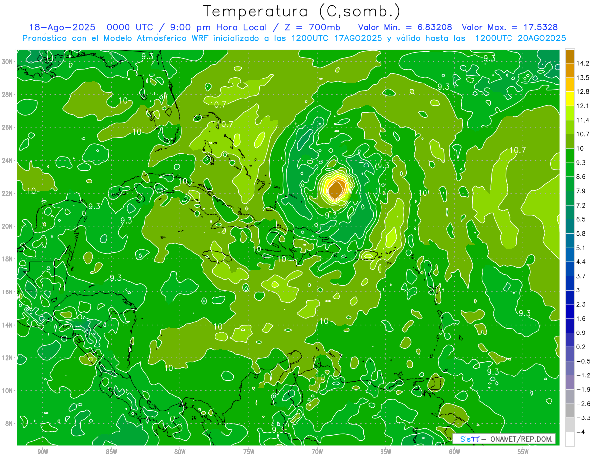The image size is (593, 458).
Task: Click the brown warm core of the cyclone
Action: click(x=337, y=189)
